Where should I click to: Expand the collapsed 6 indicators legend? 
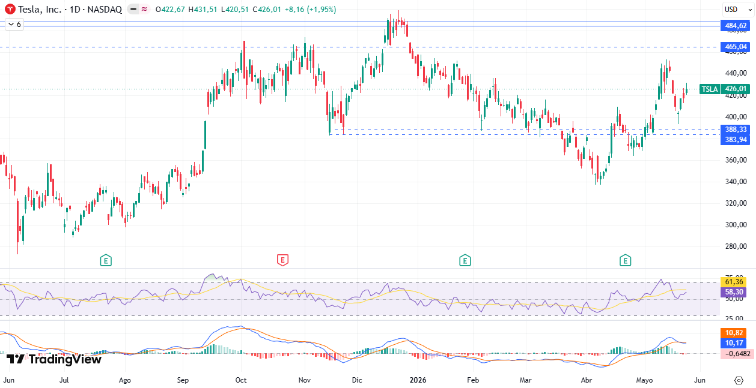point(14,25)
